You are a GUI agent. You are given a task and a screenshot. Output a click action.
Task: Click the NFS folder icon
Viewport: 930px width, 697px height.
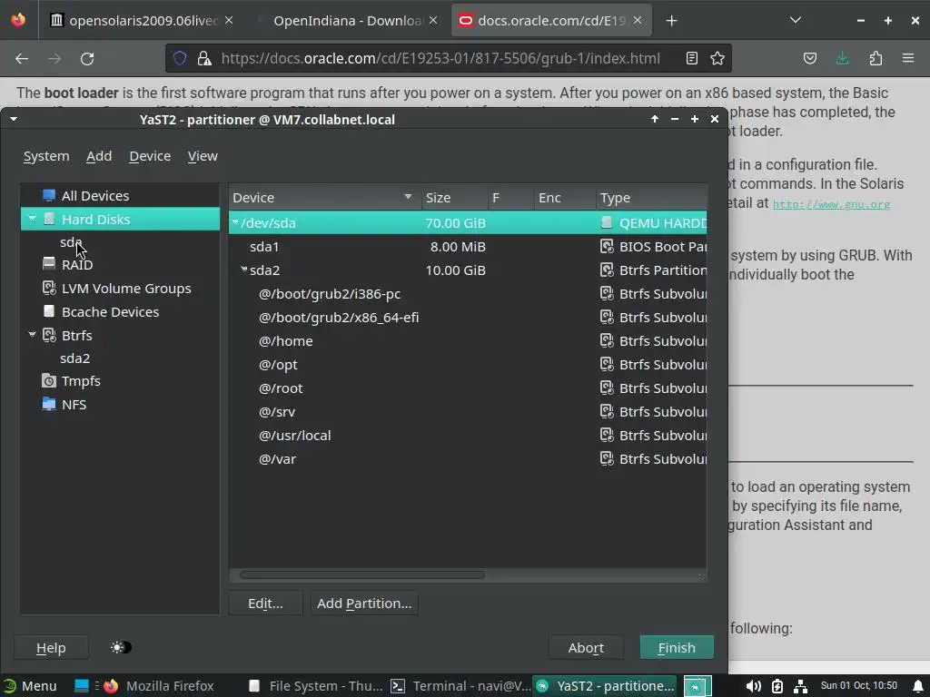(49, 404)
